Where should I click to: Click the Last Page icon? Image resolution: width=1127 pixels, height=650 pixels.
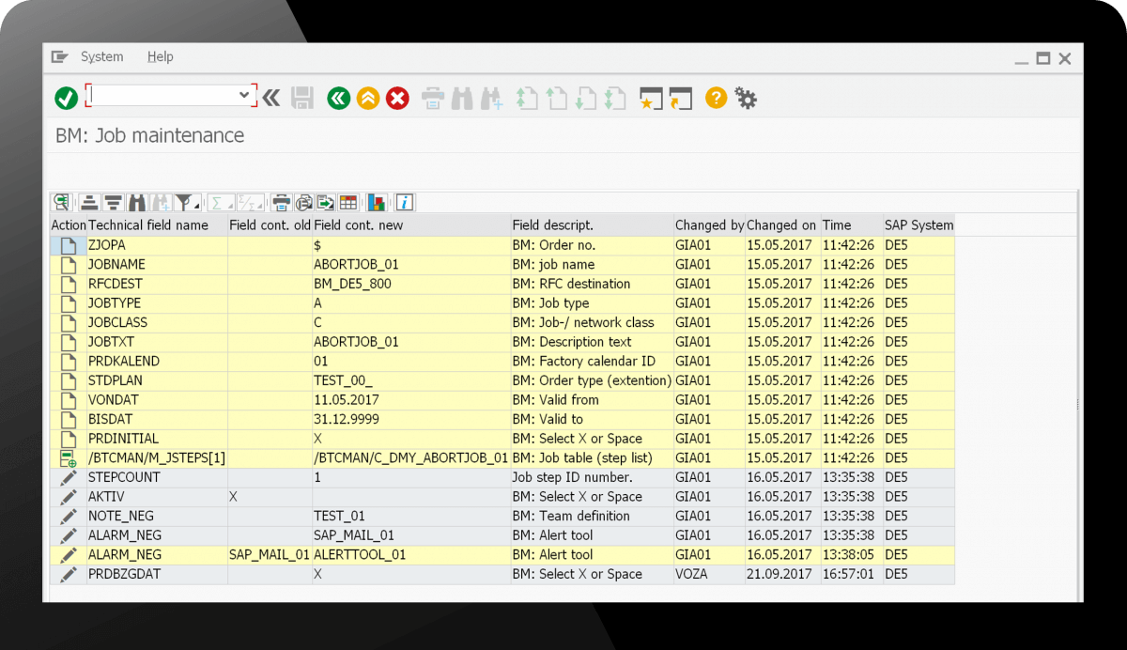[615, 98]
